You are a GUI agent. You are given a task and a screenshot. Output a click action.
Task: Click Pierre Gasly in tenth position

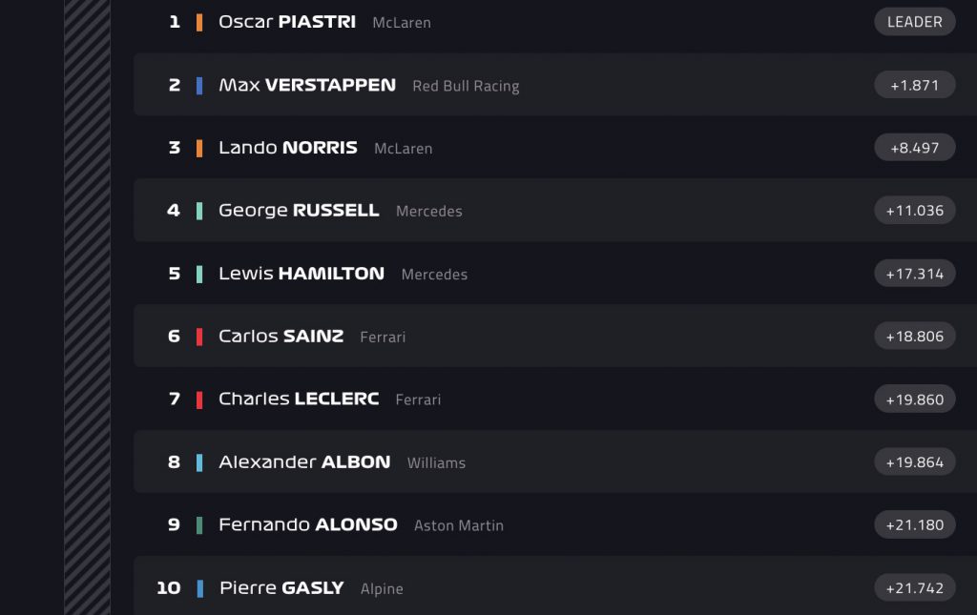[x=281, y=588]
